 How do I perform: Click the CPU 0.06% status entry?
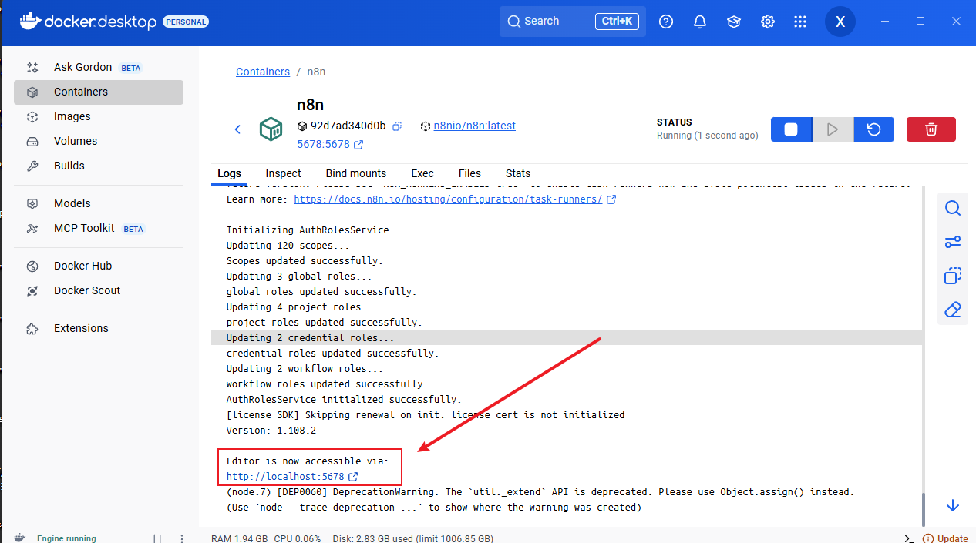click(x=298, y=538)
